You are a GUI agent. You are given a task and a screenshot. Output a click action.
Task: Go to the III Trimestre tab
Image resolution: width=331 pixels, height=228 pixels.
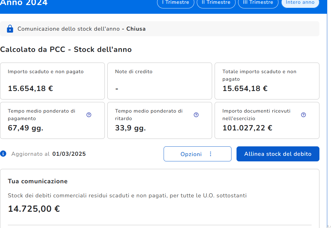click(258, 3)
